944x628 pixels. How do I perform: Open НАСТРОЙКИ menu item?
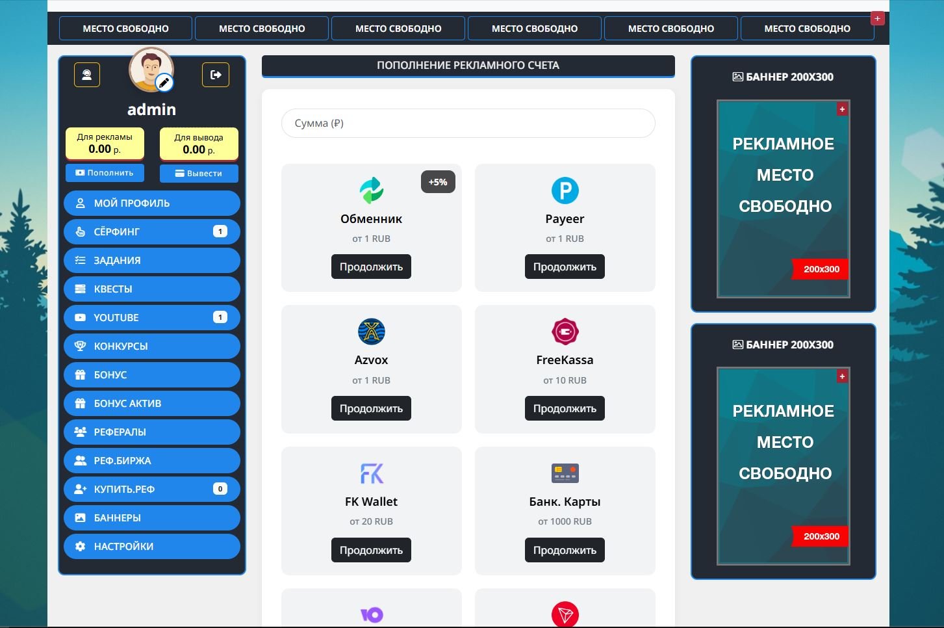(x=152, y=546)
